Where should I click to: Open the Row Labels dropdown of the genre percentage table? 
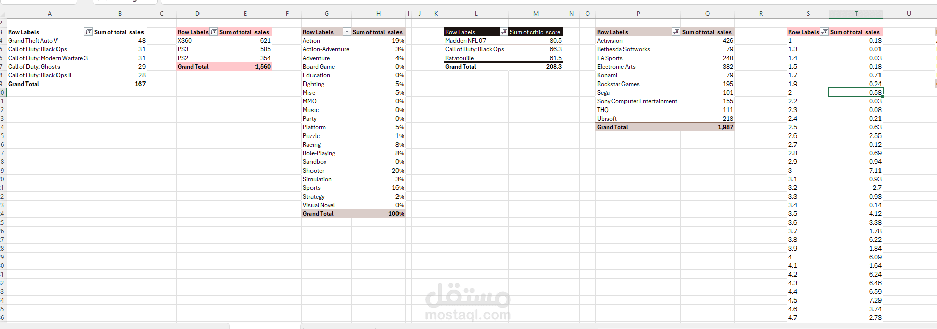[x=347, y=32]
